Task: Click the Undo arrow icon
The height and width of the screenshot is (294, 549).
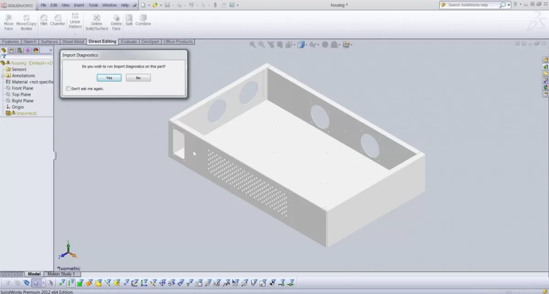Action: coord(191,5)
